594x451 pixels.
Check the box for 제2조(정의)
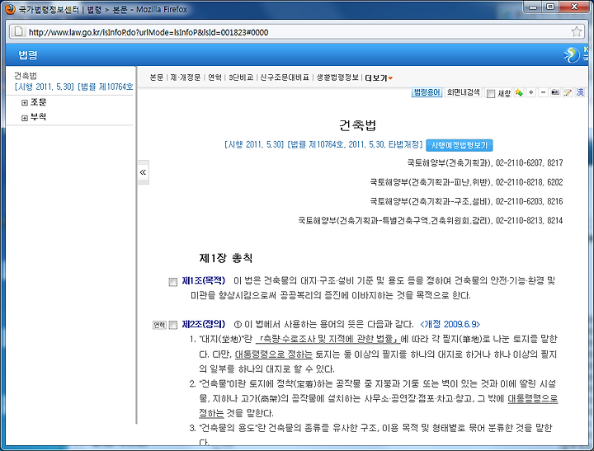click(x=172, y=325)
